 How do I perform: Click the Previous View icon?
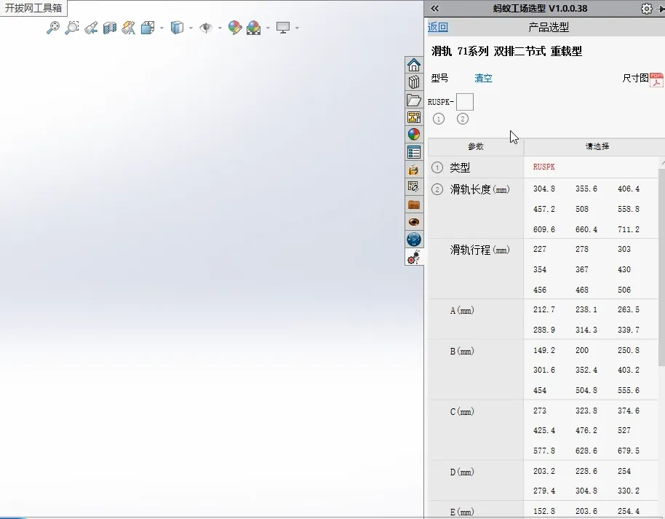click(91, 28)
